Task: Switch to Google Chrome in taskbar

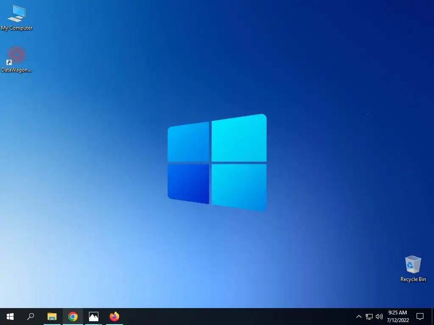Action: click(73, 317)
